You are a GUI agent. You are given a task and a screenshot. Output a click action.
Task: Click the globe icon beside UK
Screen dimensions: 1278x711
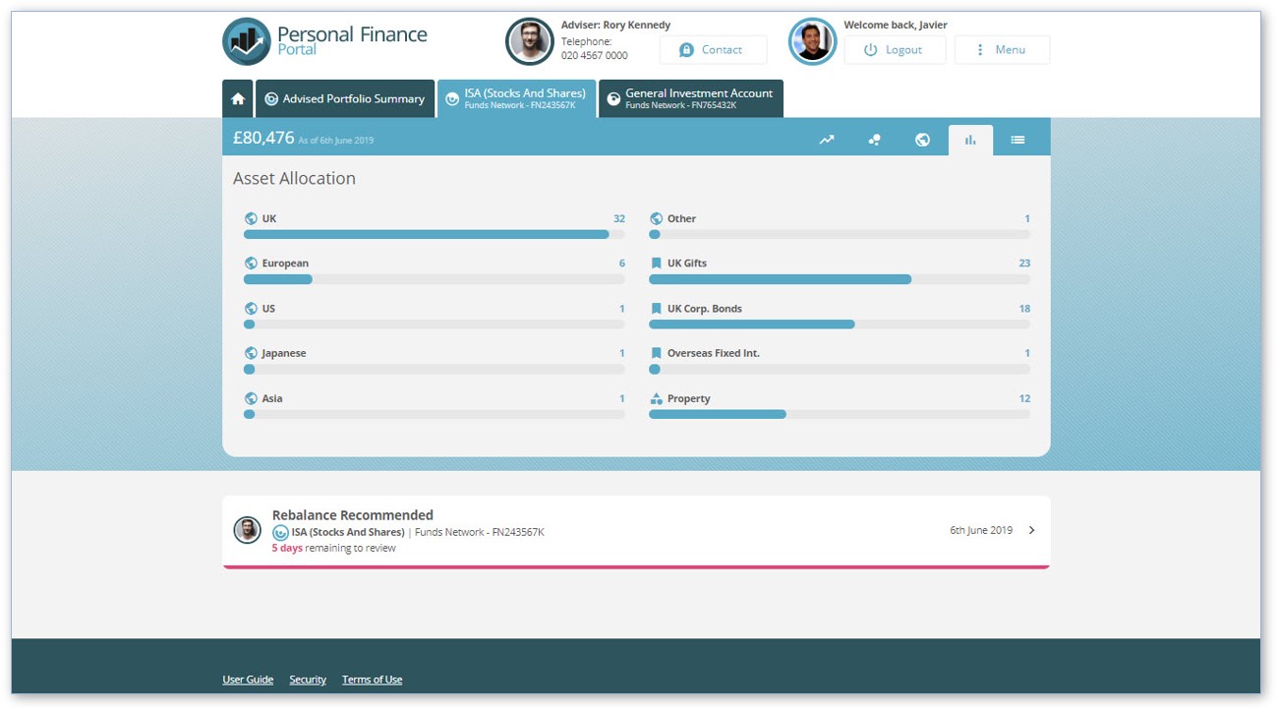point(251,218)
